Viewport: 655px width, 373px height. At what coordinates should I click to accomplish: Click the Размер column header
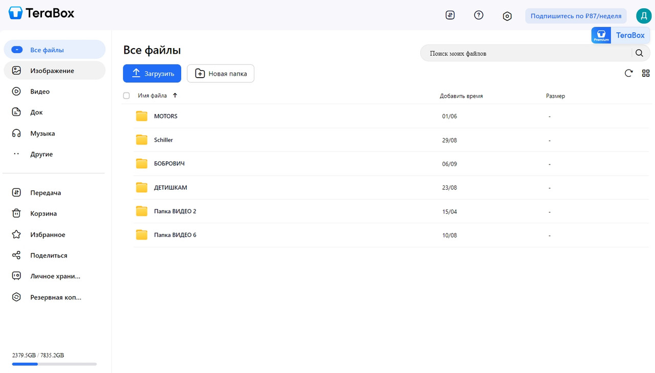(555, 96)
